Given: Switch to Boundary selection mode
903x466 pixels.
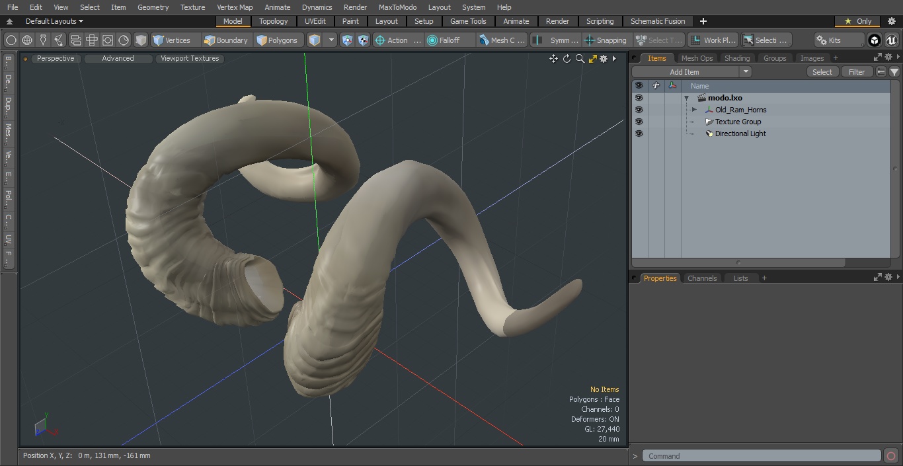Looking at the screenshot, I should click(x=226, y=40).
